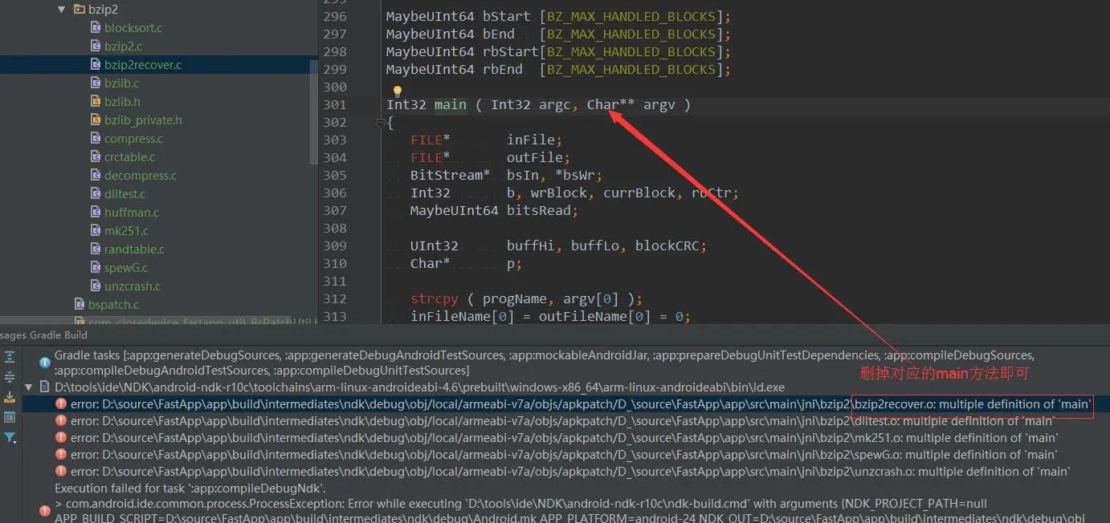This screenshot has height=523, width=1110.
Task: Click the yellow lightbulb intention icon above main
Action: click(x=397, y=91)
